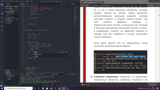Image resolution: width=160 pixels, height=90 pixels.
Task: Switch to the Problems panel tab
Action: click(42, 74)
